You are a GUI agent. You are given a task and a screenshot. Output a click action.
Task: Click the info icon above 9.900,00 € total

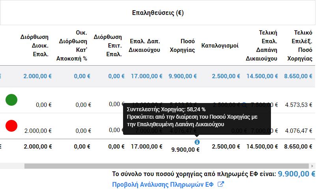pyautogui.click(x=197, y=142)
